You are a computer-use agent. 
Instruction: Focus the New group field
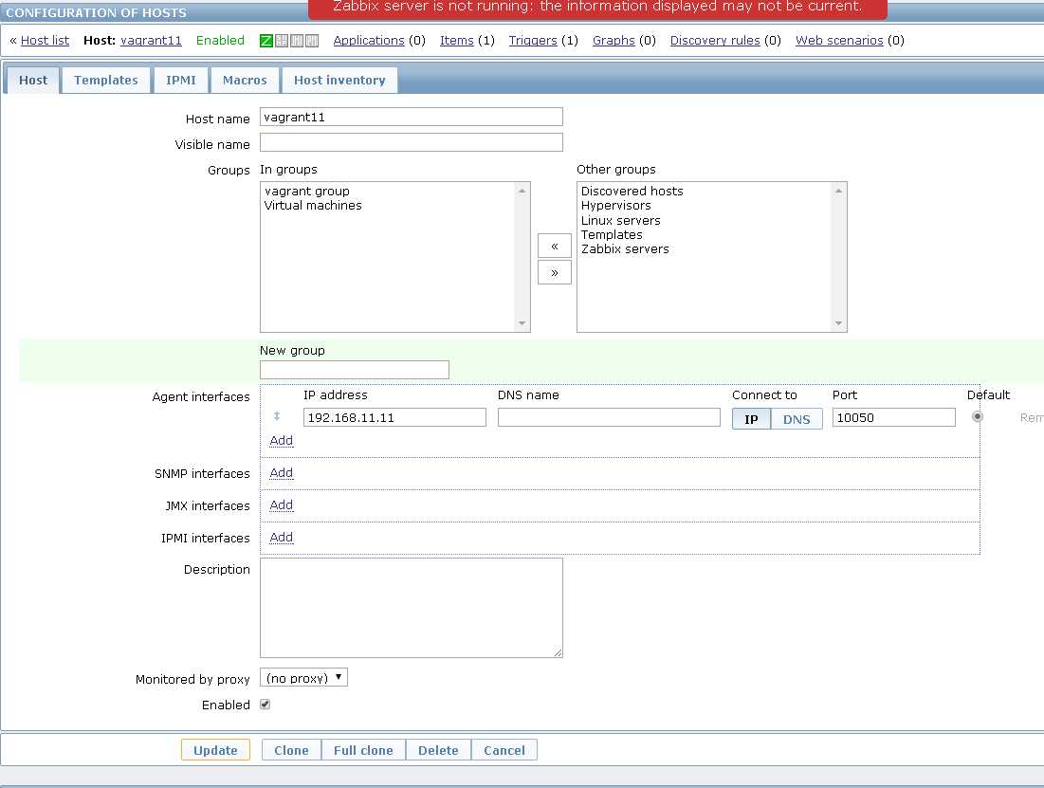tap(355, 370)
